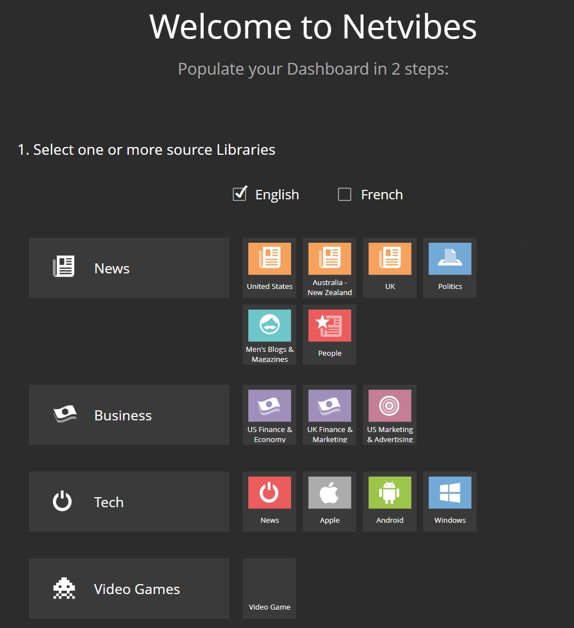
Task: Pick the UK news library icon
Action: tap(390, 259)
